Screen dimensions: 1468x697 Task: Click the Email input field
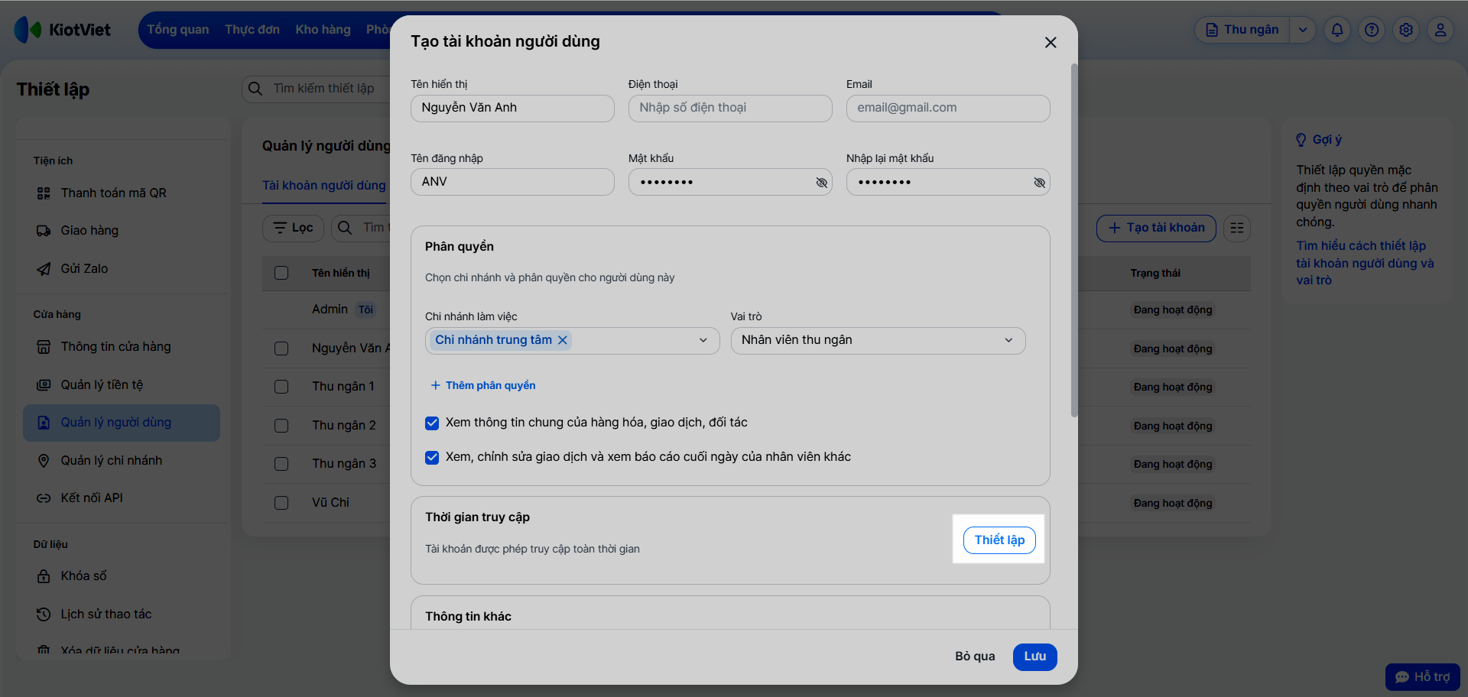[948, 108]
